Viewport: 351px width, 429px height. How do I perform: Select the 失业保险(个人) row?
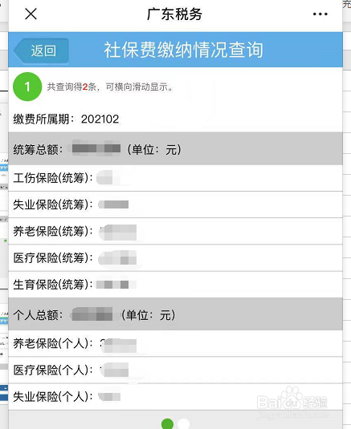(x=175, y=397)
